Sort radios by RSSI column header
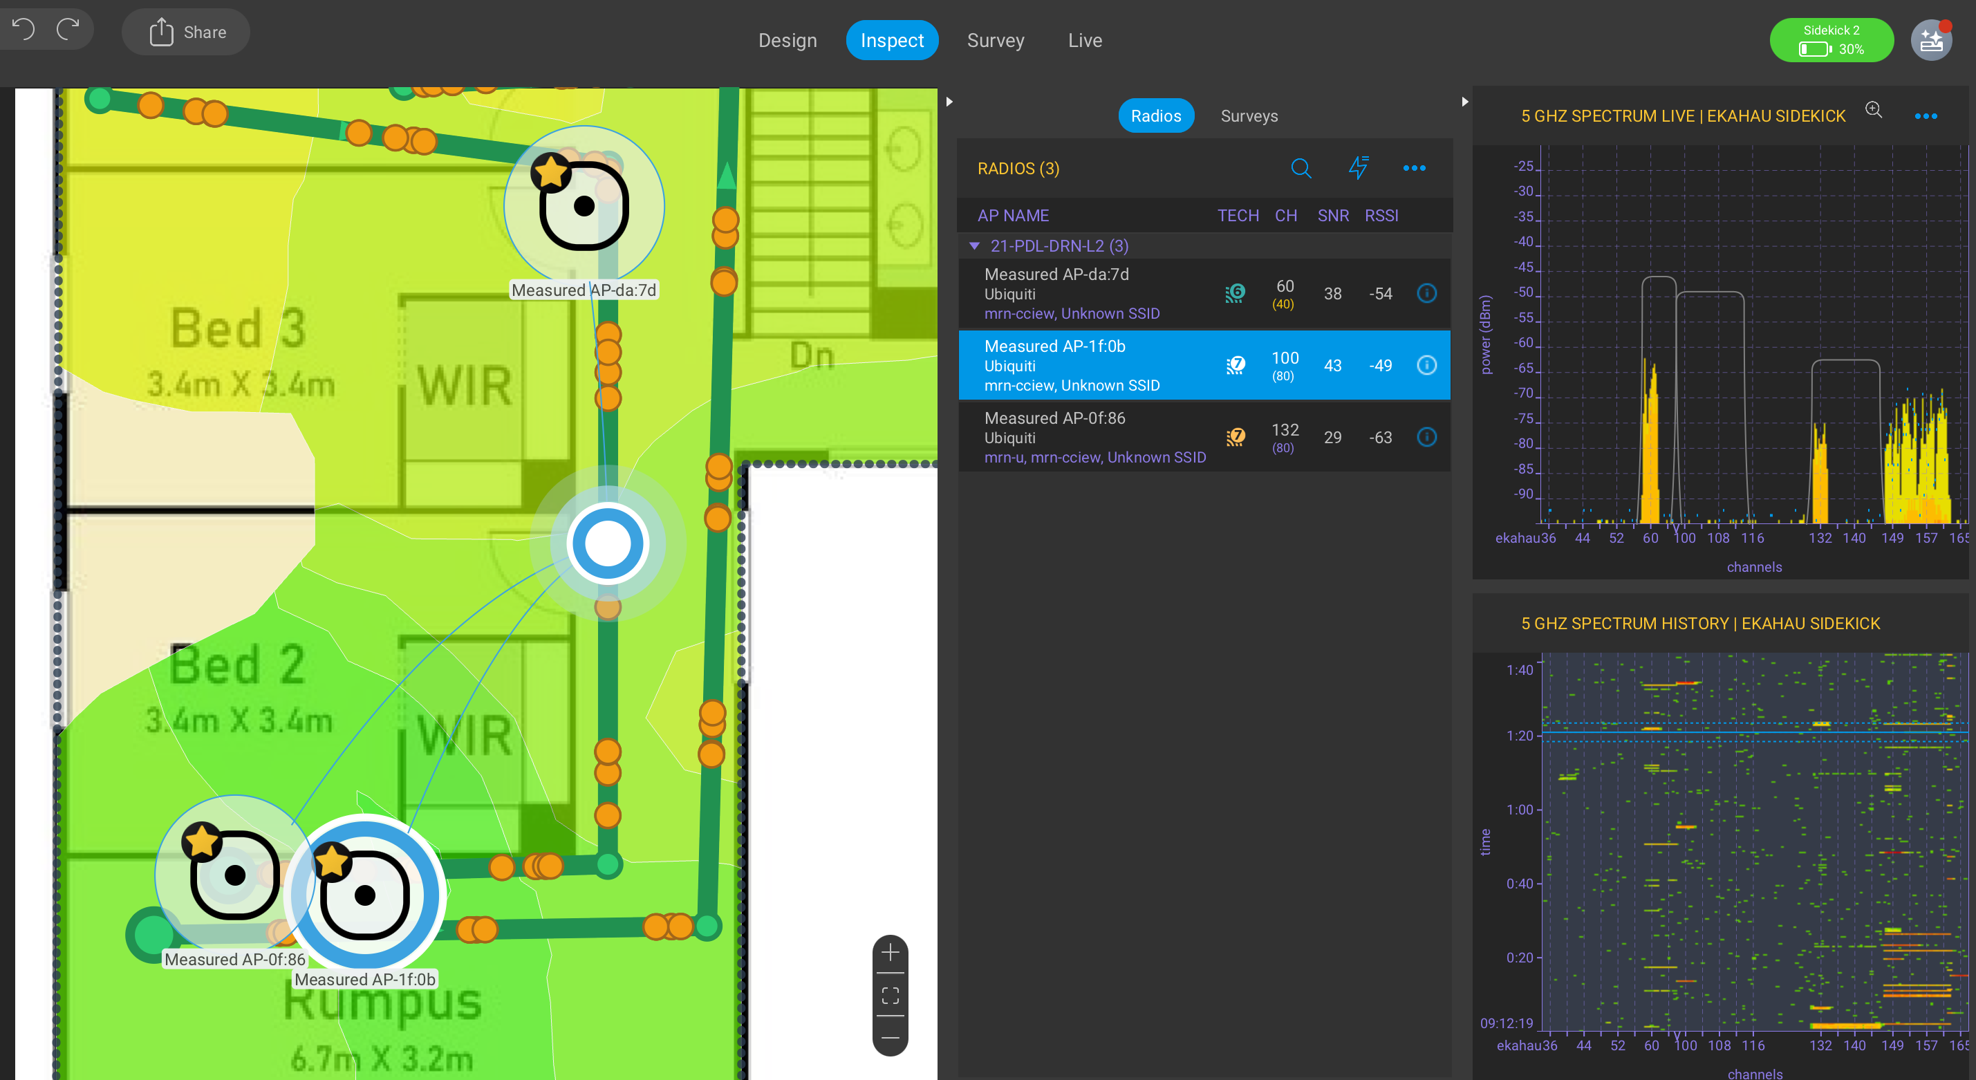Viewport: 1976px width, 1080px height. tap(1381, 216)
